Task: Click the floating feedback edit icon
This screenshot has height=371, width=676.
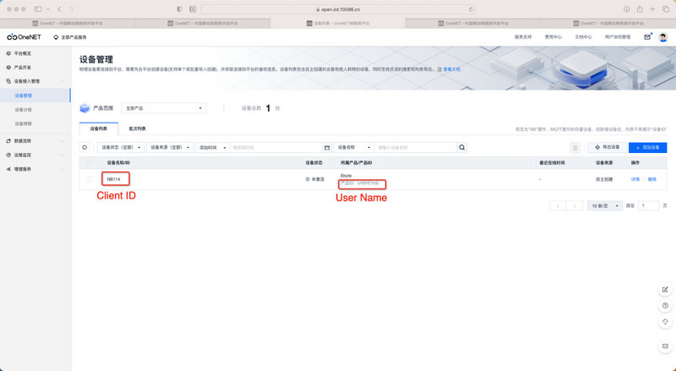Action: pos(665,290)
